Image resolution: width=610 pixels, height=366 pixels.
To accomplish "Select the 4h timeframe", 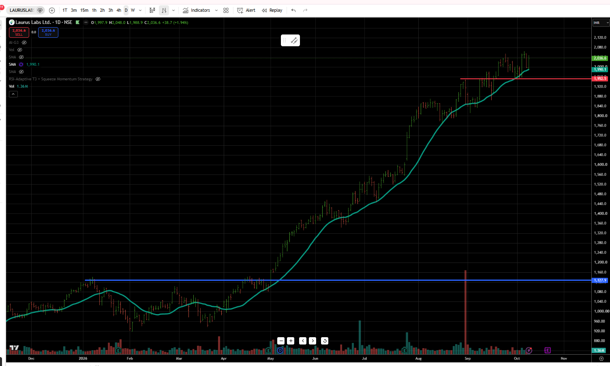I will pyautogui.click(x=119, y=10).
